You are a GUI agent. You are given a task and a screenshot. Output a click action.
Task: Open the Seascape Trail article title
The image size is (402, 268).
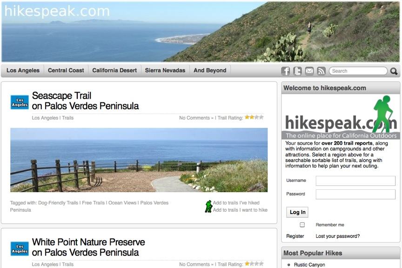pyautogui.click(x=85, y=101)
